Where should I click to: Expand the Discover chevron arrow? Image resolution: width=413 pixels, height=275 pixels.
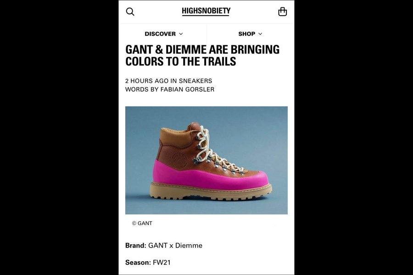click(181, 34)
